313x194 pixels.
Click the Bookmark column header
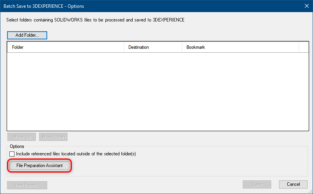click(x=240, y=47)
